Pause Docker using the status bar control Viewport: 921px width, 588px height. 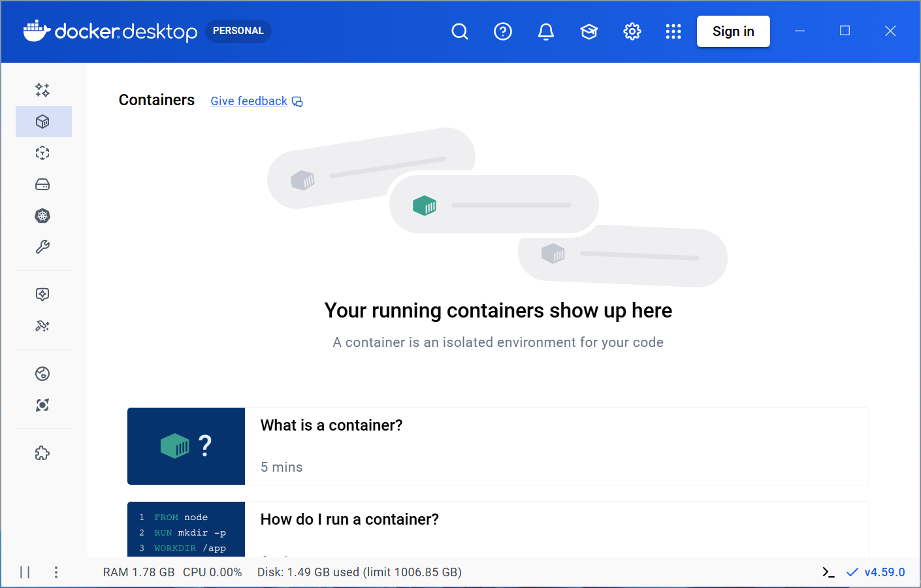tap(25, 572)
